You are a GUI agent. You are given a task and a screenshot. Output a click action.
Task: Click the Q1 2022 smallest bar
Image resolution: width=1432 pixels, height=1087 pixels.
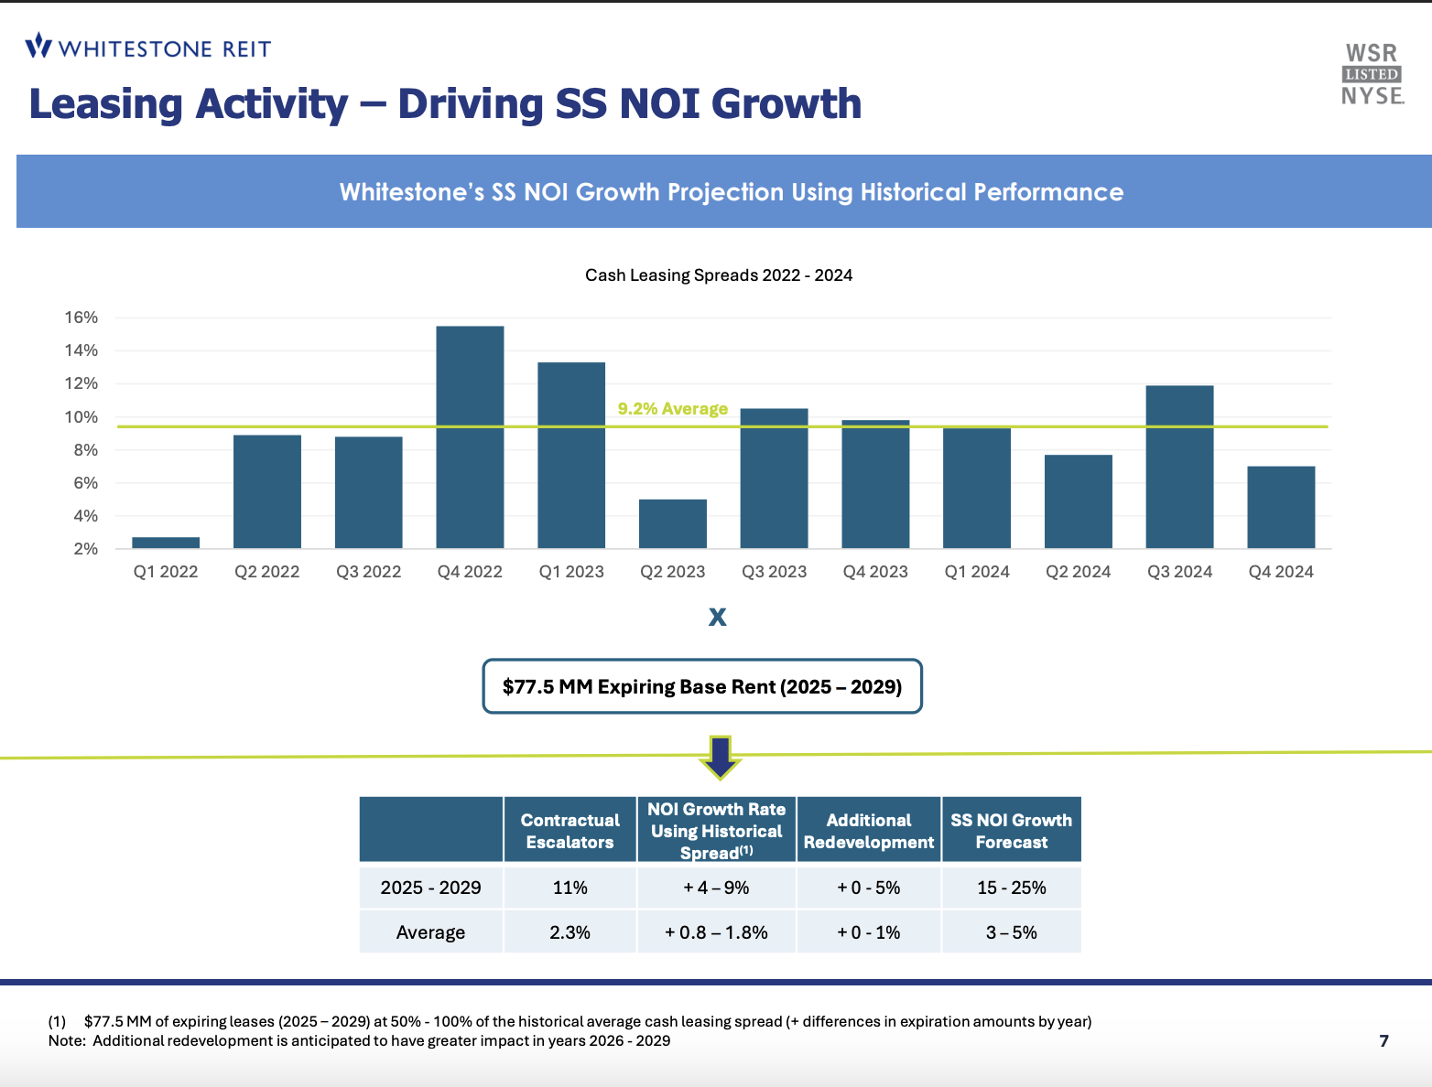(x=165, y=542)
